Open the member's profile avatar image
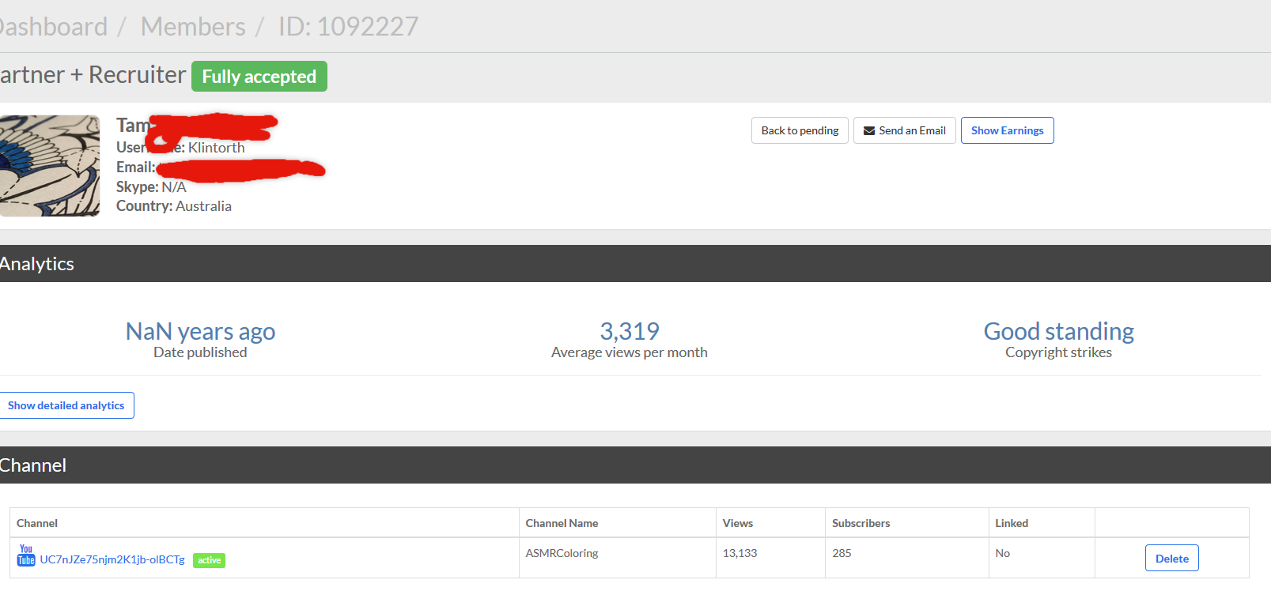 tap(50, 166)
